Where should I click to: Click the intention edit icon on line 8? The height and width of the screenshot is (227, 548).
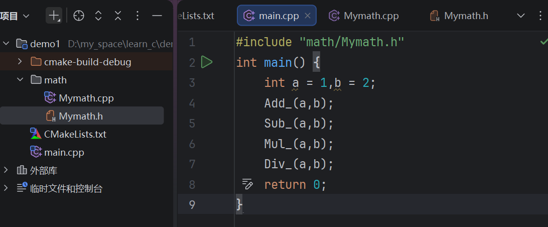click(248, 184)
